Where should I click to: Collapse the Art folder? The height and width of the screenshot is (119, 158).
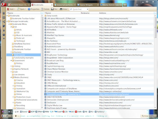click(x=11, y=27)
